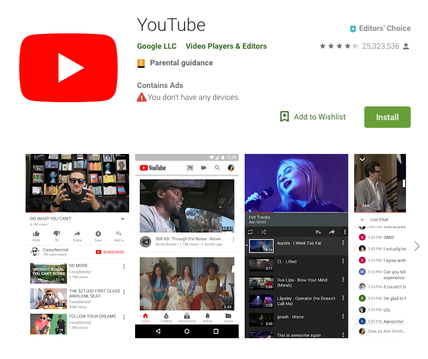Viewport: 428px width, 359px height.
Task: Click the thumbs up icon in first screenshot
Action: [x=36, y=234]
